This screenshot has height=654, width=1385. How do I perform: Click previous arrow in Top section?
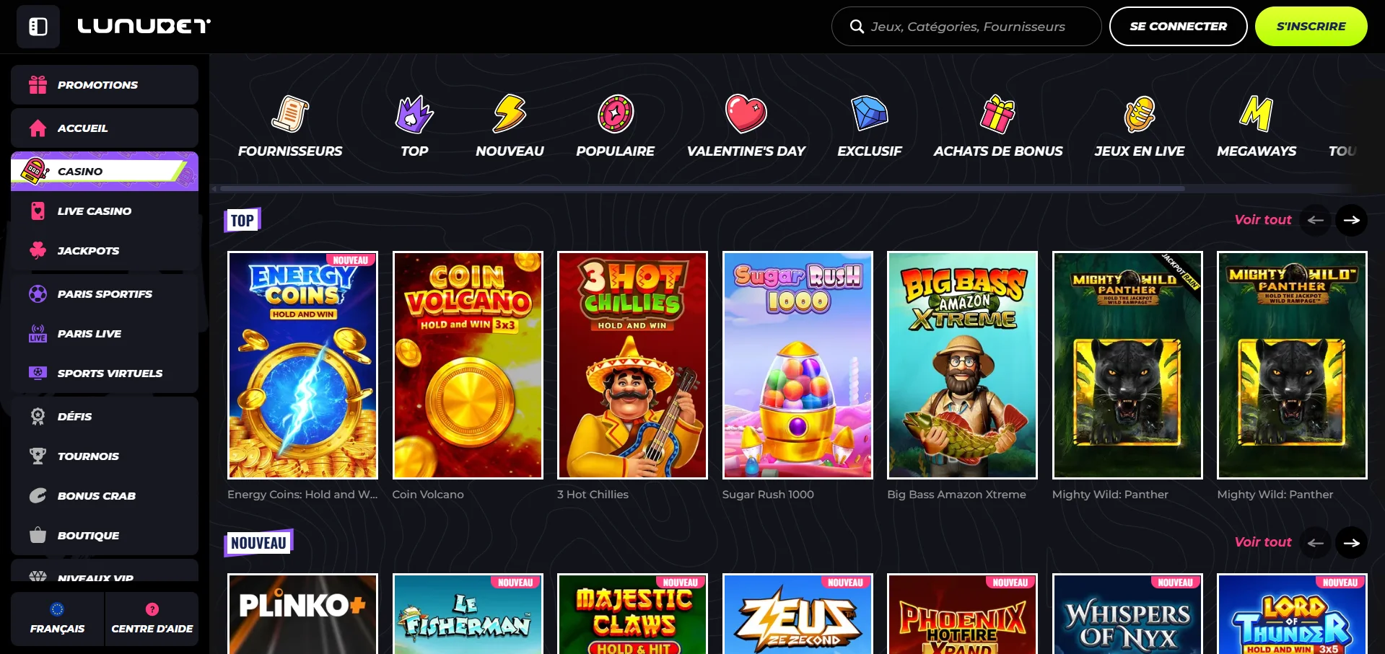1316,221
